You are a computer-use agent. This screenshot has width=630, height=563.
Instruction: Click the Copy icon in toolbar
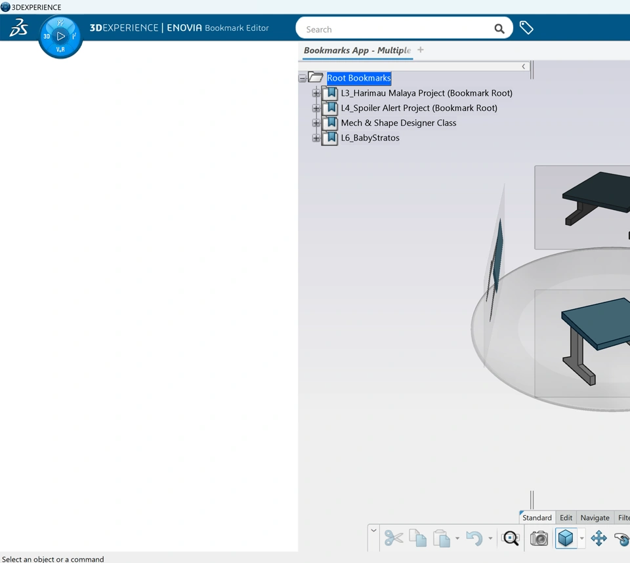[418, 537]
